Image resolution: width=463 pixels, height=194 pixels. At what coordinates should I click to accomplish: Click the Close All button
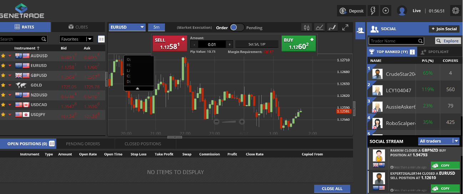332,189
